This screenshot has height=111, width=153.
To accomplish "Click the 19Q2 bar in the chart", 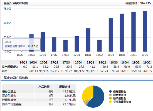I will pos(145,31).
